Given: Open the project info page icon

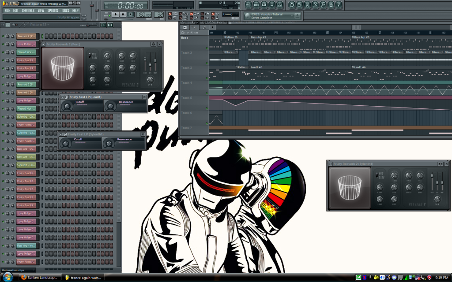Looking at the screenshot, I should click(331, 4).
